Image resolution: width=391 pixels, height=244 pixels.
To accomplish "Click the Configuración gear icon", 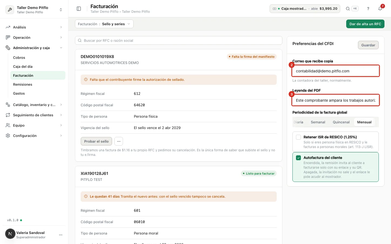I will point(8,136).
